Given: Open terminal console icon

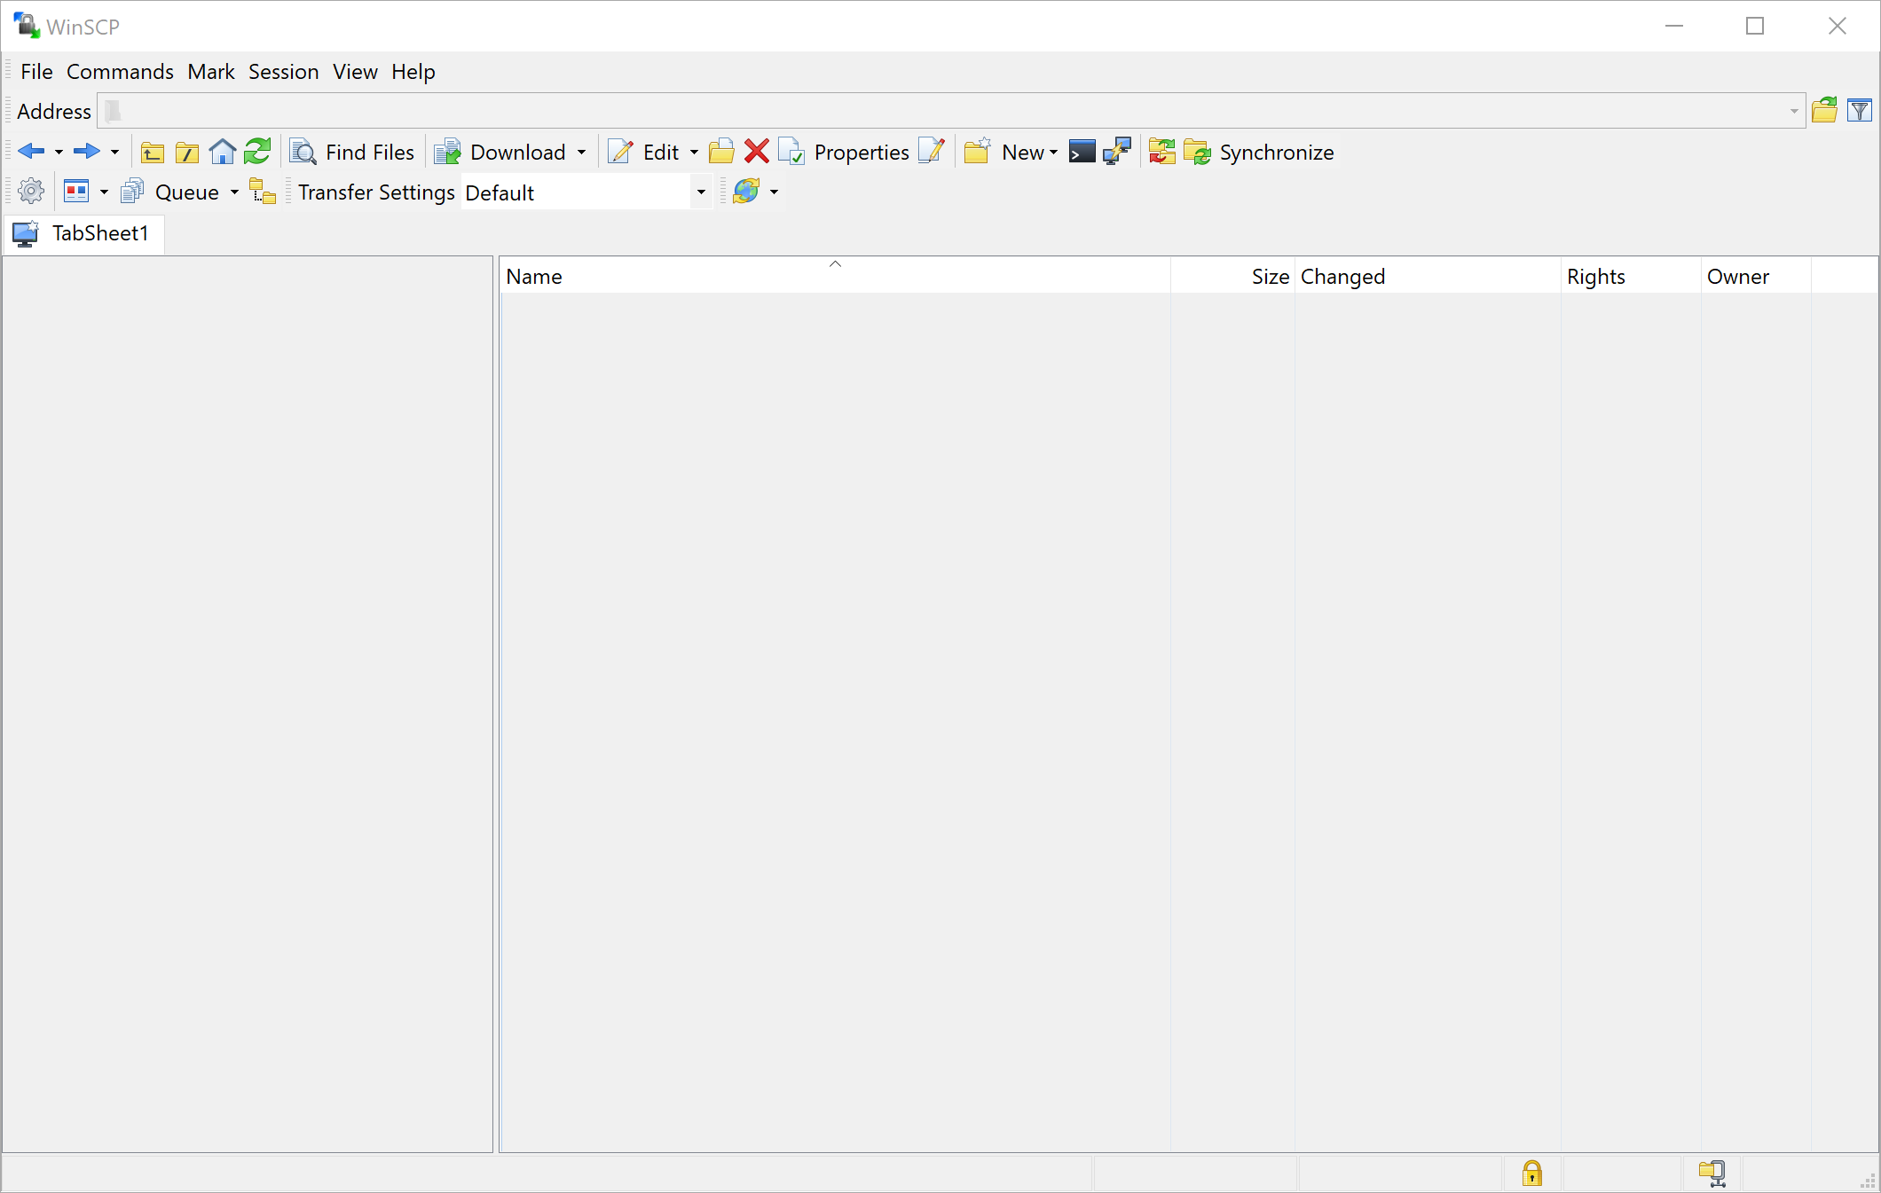Looking at the screenshot, I should click(x=1082, y=152).
